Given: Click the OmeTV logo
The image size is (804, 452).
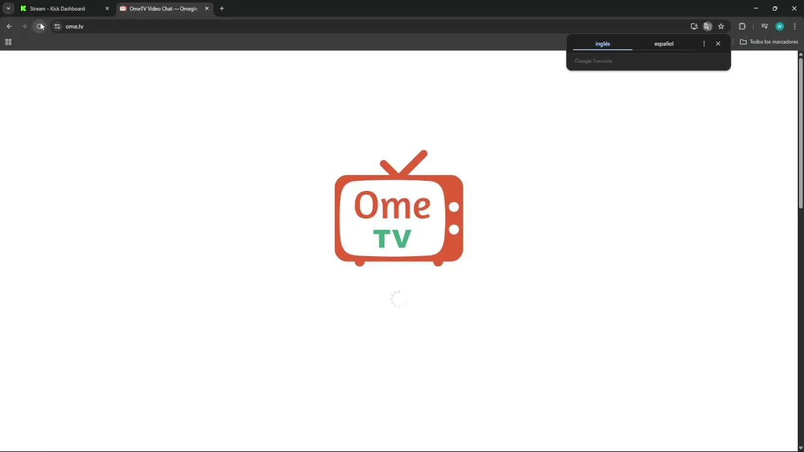Looking at the screenshot, I should tap(399, 208).
